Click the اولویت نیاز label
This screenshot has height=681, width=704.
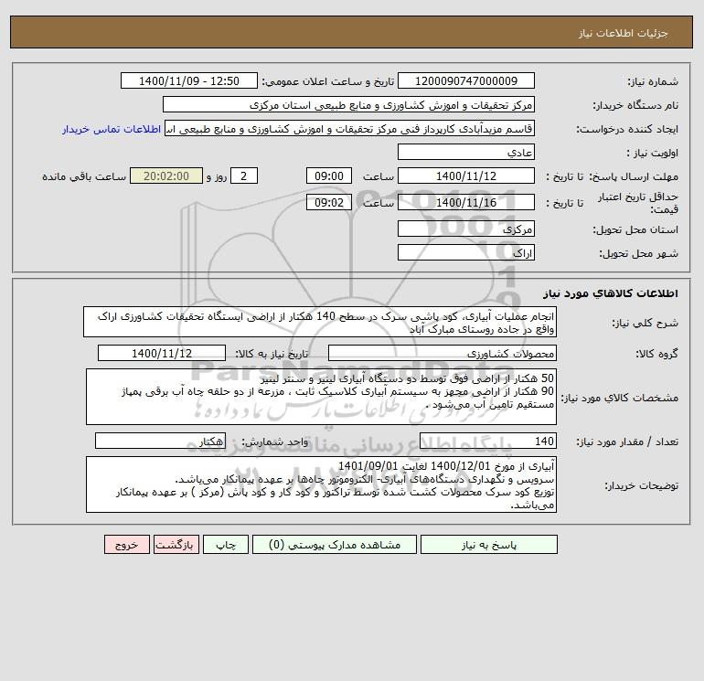point(653,153)
